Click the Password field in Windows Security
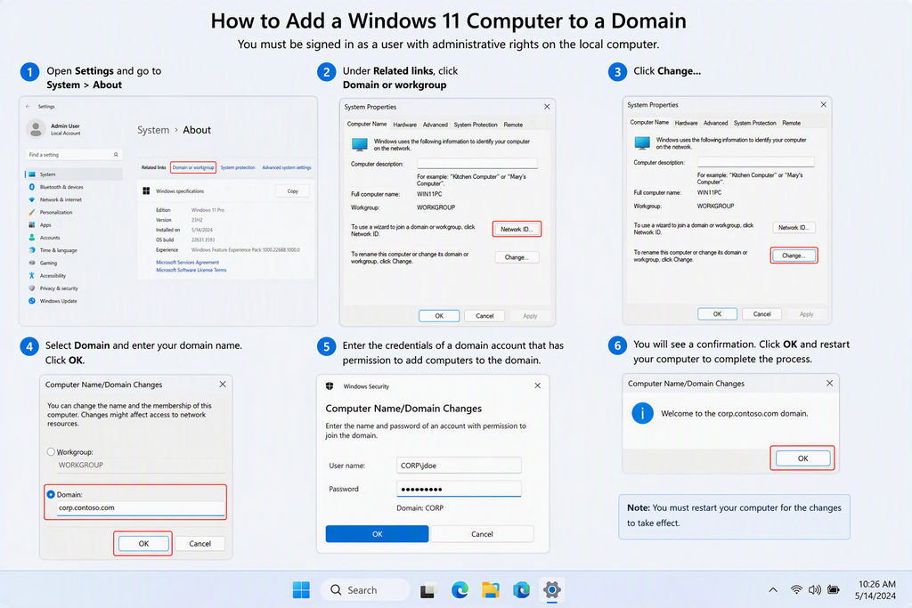This screenshot has width=912, height=608. (459, 489)
